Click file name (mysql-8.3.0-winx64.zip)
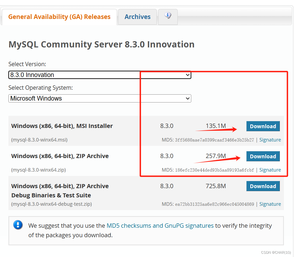This screenshot has width=295, height=257. (38, 170)
